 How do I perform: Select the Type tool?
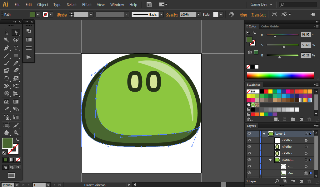(16, 48)
